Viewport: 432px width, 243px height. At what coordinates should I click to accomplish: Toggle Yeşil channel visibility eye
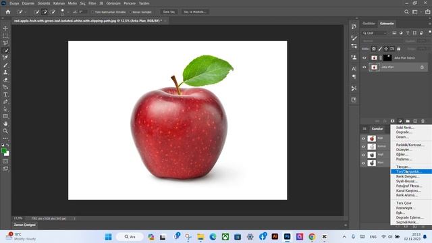coord(363,155)
